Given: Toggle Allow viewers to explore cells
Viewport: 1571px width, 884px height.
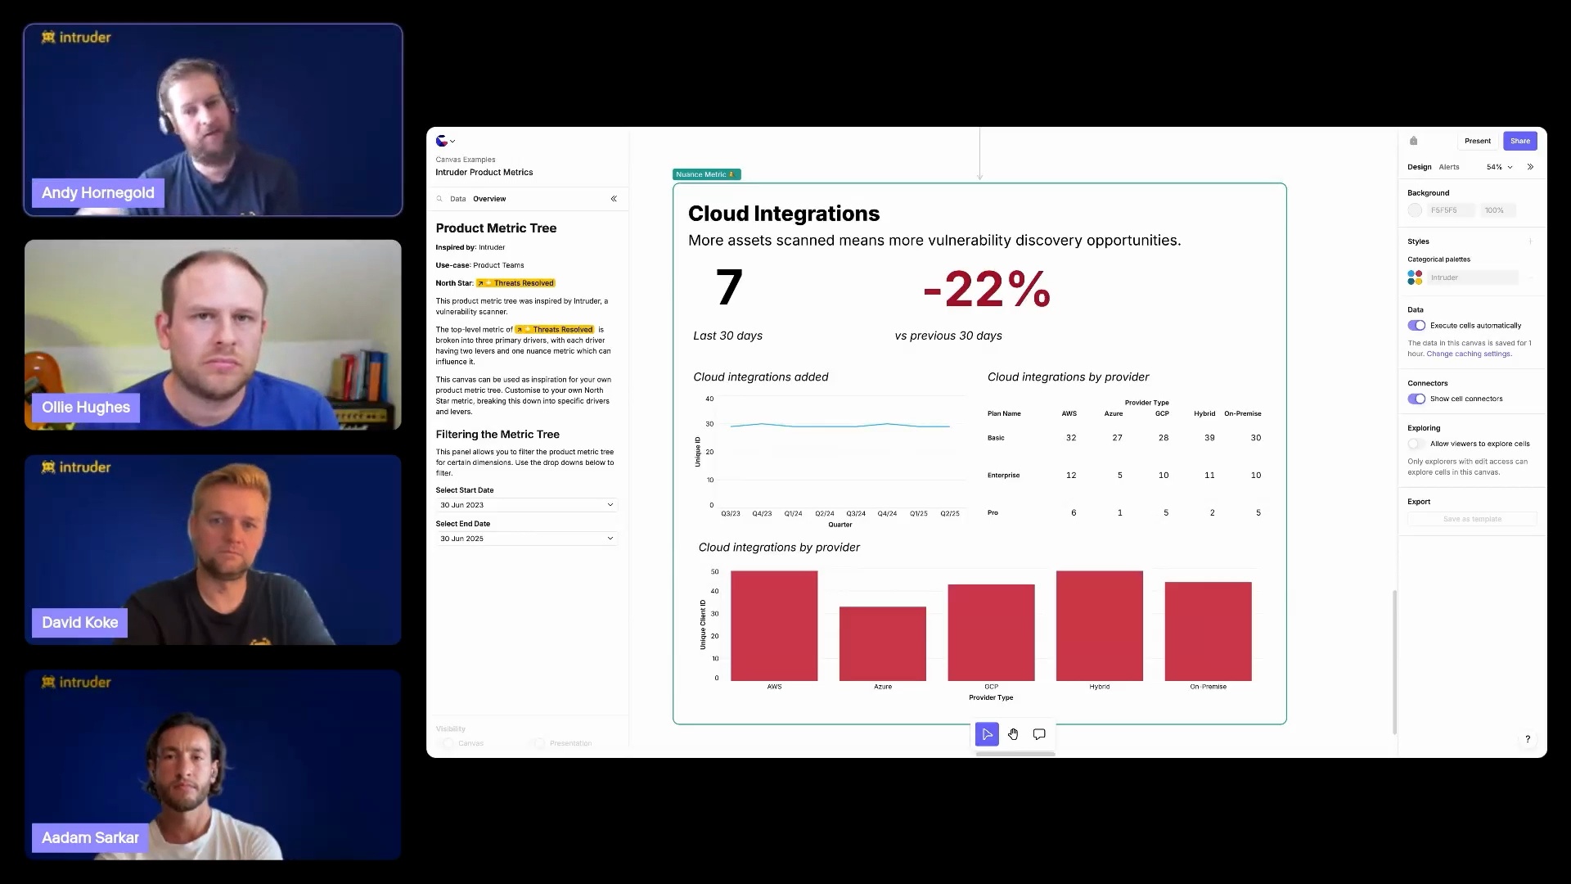Looking at the screenshot, I should tap(1416, 444).
